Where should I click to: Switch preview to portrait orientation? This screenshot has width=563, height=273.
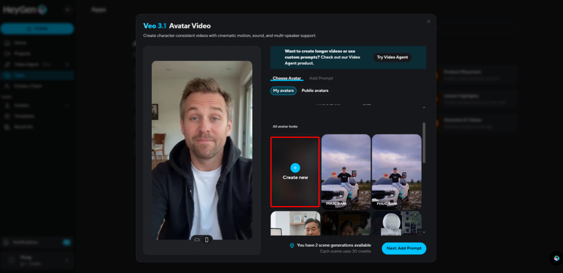(207, 239)
